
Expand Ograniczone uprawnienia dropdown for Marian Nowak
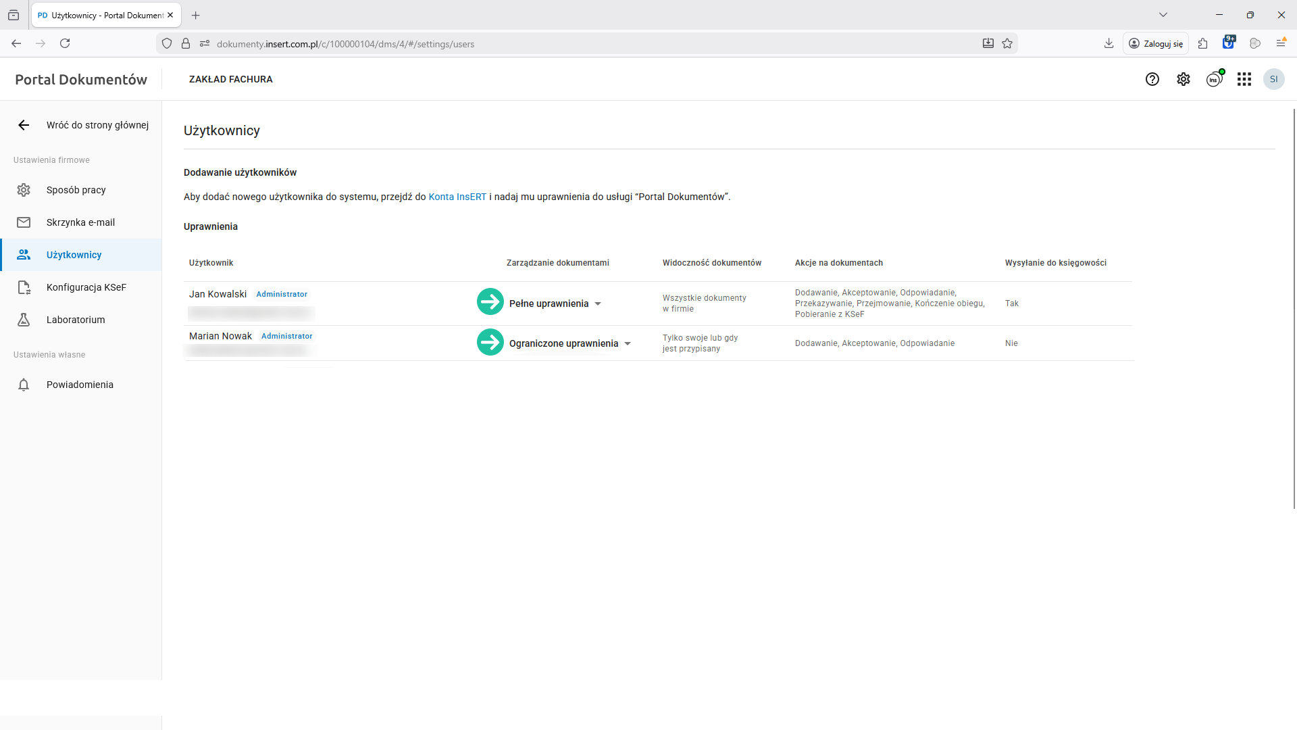[x=627, y=344]
